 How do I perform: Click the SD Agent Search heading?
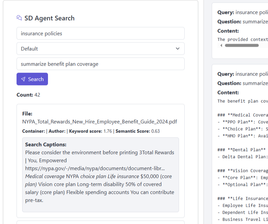49,18
